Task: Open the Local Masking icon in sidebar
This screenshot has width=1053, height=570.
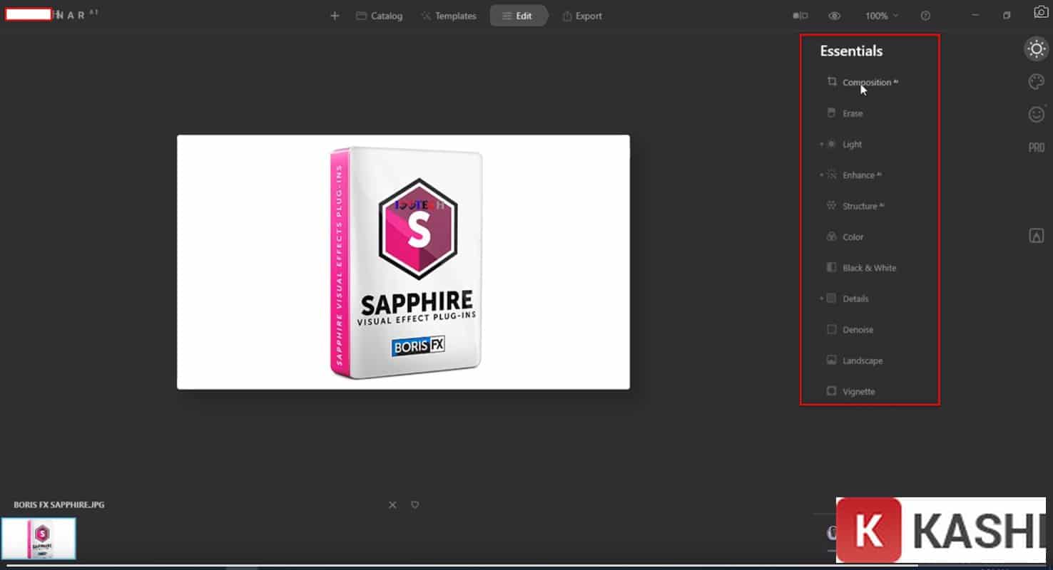Action: (1036, 236)
